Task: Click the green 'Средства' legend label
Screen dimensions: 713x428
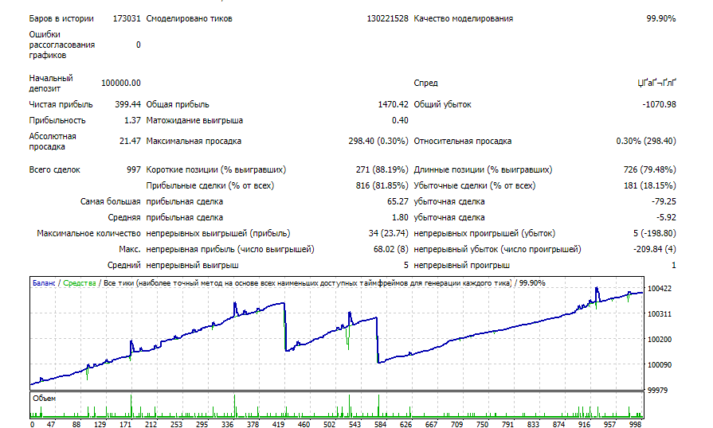Action: tap(80, 283)
